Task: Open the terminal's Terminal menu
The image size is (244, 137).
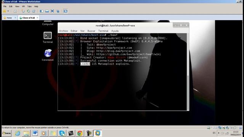Action: pyautogui.click(x=103, y=31)
